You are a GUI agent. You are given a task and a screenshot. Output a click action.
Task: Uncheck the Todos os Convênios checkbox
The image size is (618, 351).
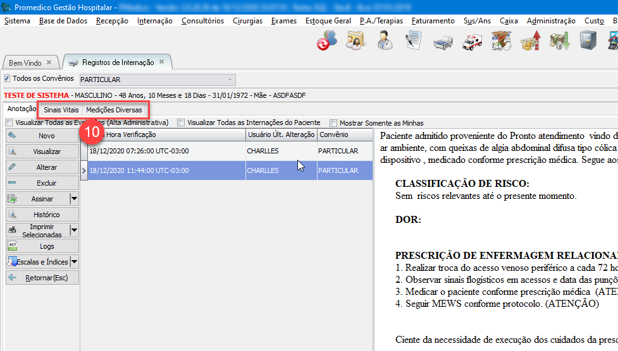coord(8,79)
